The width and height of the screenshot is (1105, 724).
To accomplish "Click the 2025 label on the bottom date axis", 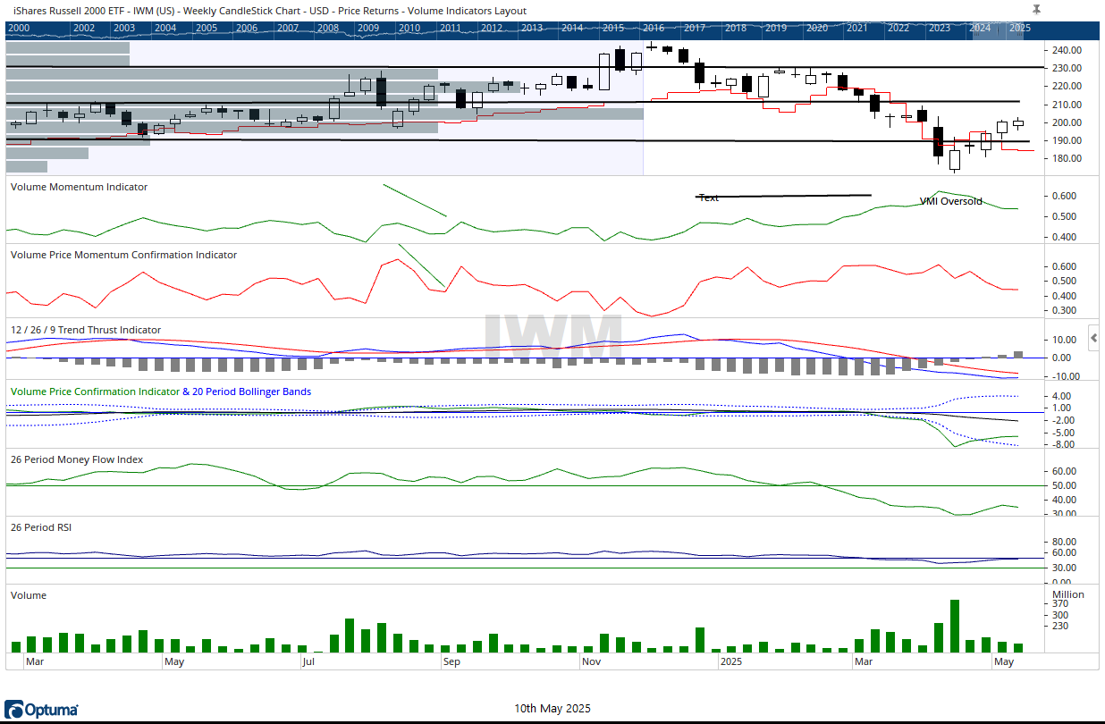I will 731,662.
